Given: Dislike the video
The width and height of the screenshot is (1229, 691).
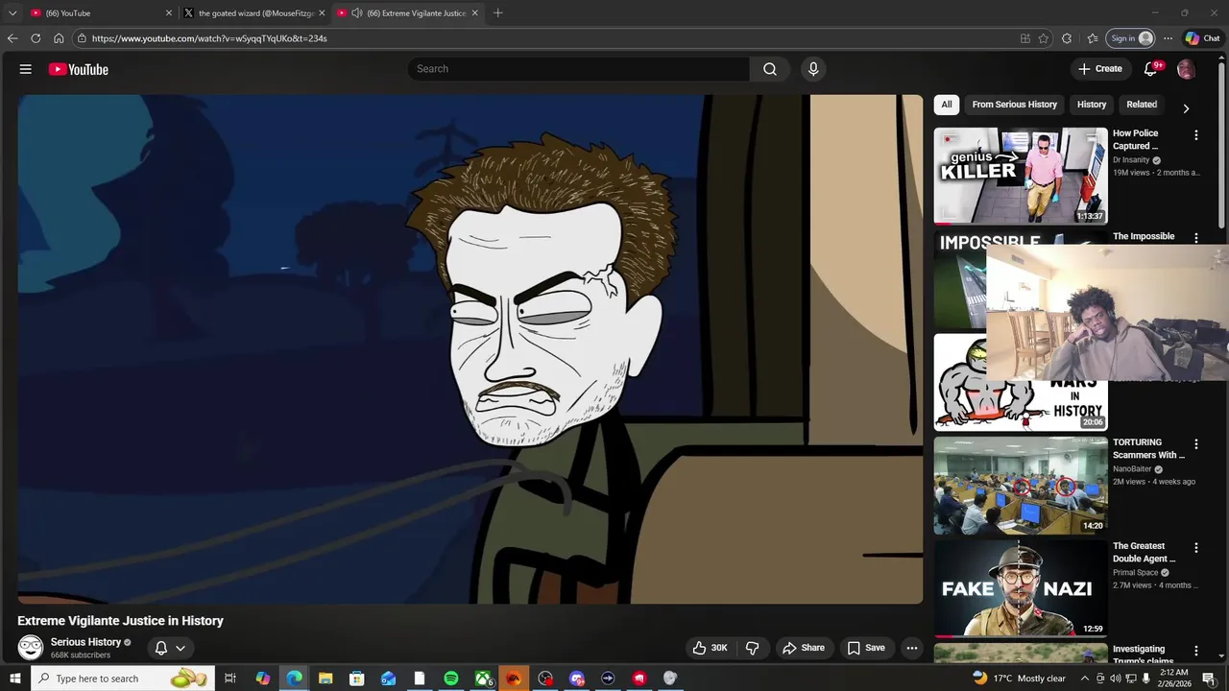Looking at the screenshot, I should pos(753,648).
